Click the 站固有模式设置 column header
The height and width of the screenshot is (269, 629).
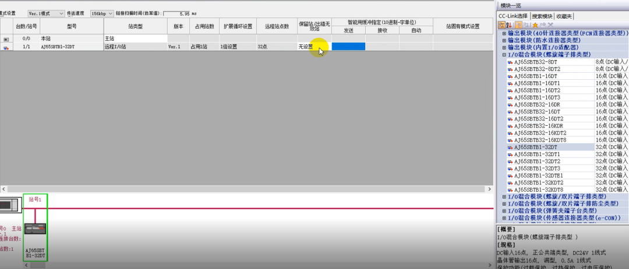coord(463,26)
